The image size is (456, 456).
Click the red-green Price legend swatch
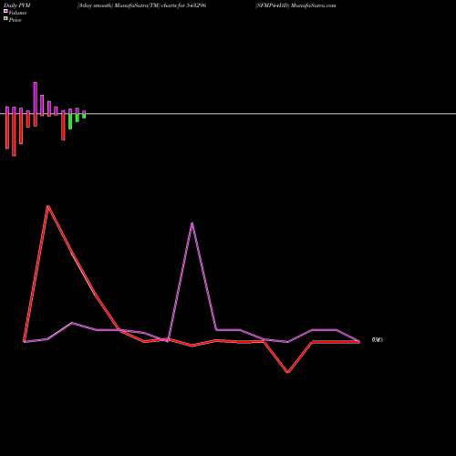5,18
